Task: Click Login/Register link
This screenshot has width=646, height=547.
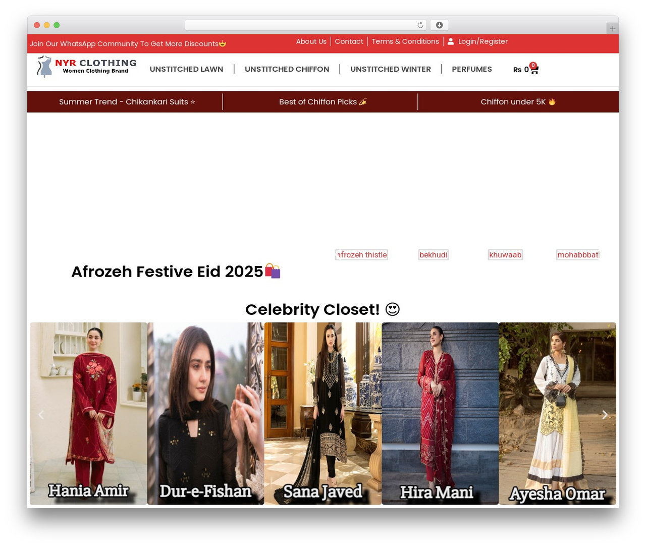Action: [483, 41]
